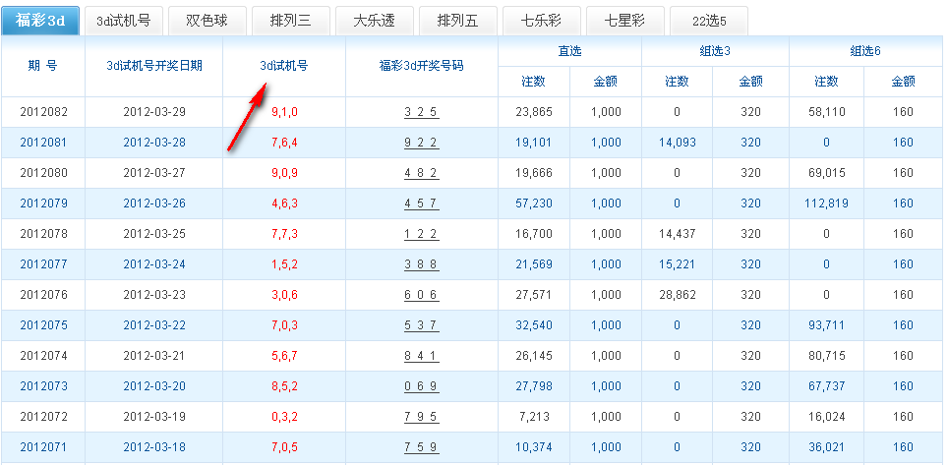Open winning number 9 2 2 link
Image resolution: width=948 pixels, height=465 pixels.
pyautogui.click(x=422, y=143)
